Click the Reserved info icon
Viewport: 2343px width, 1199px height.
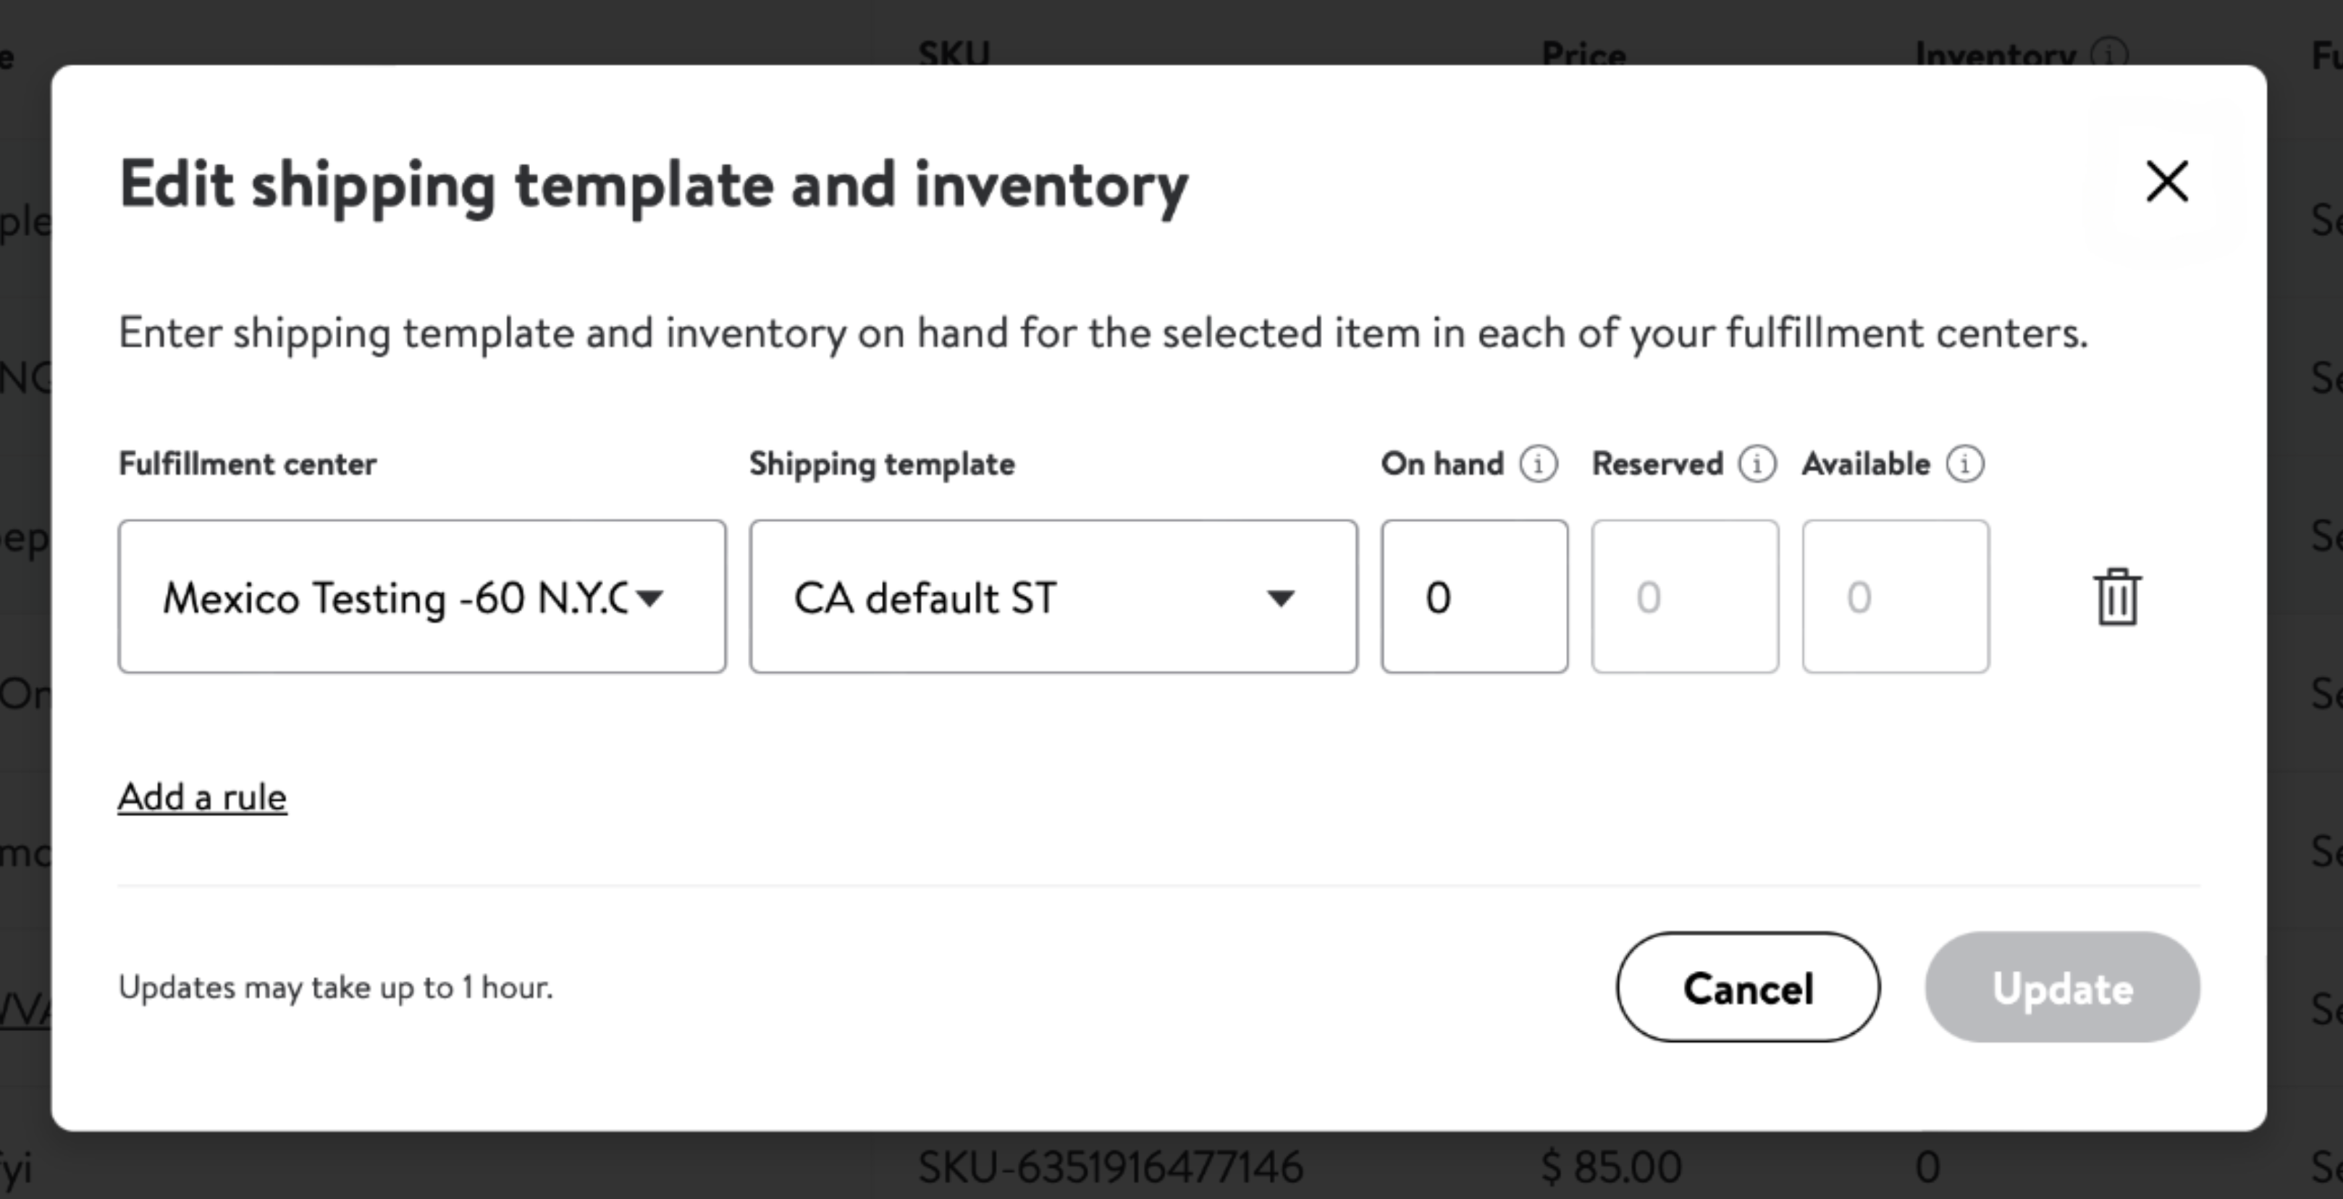pos(1757,464)
